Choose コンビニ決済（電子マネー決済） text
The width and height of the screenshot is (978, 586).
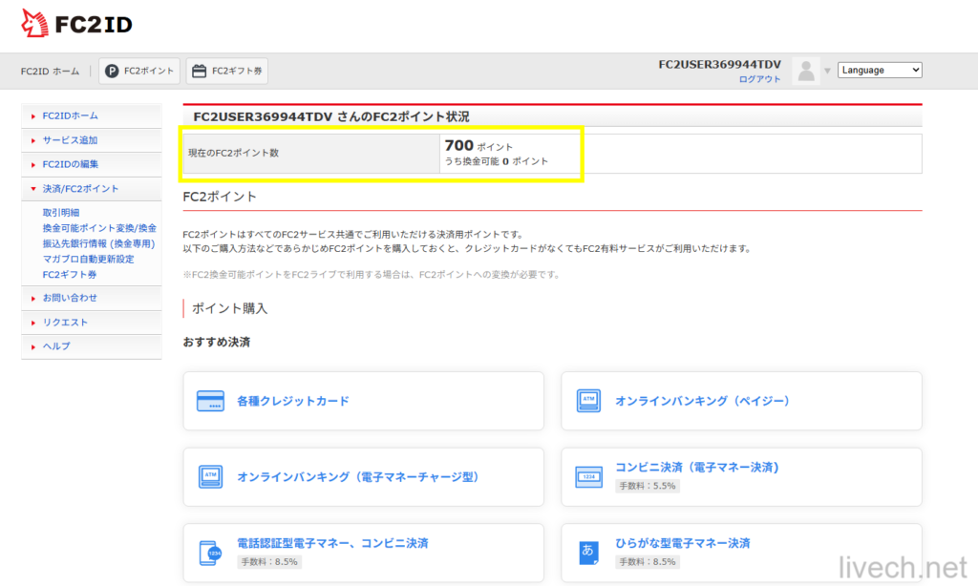coord(697,467)
